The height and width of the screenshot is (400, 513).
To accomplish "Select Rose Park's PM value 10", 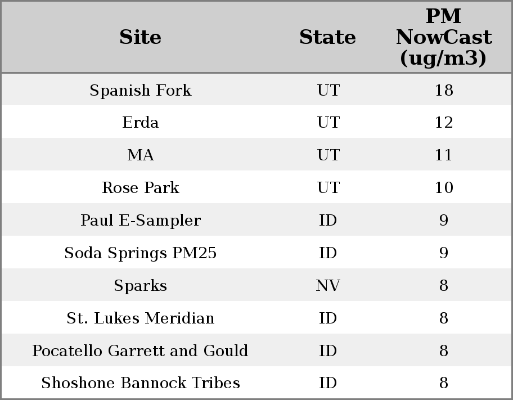I will (443, 187).
